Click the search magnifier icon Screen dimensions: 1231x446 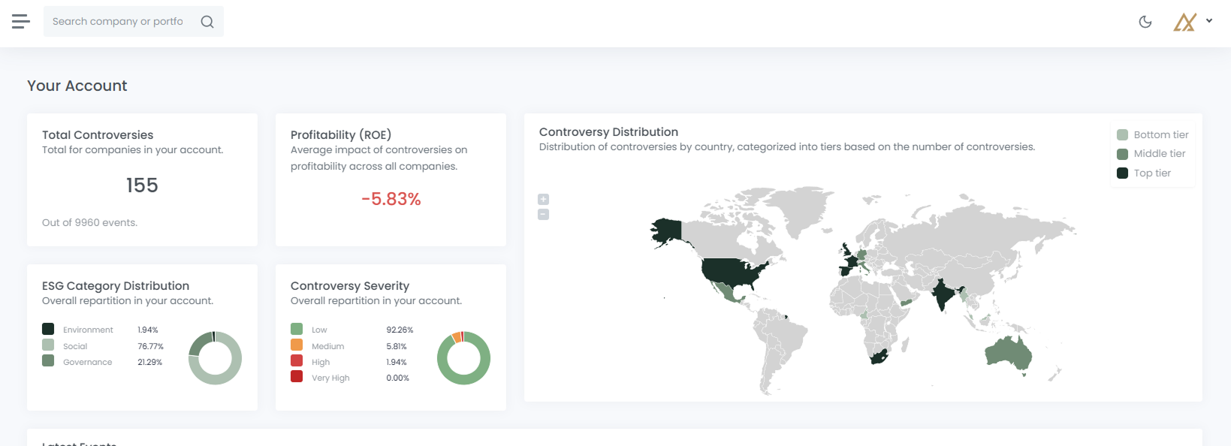coord(207,22)
